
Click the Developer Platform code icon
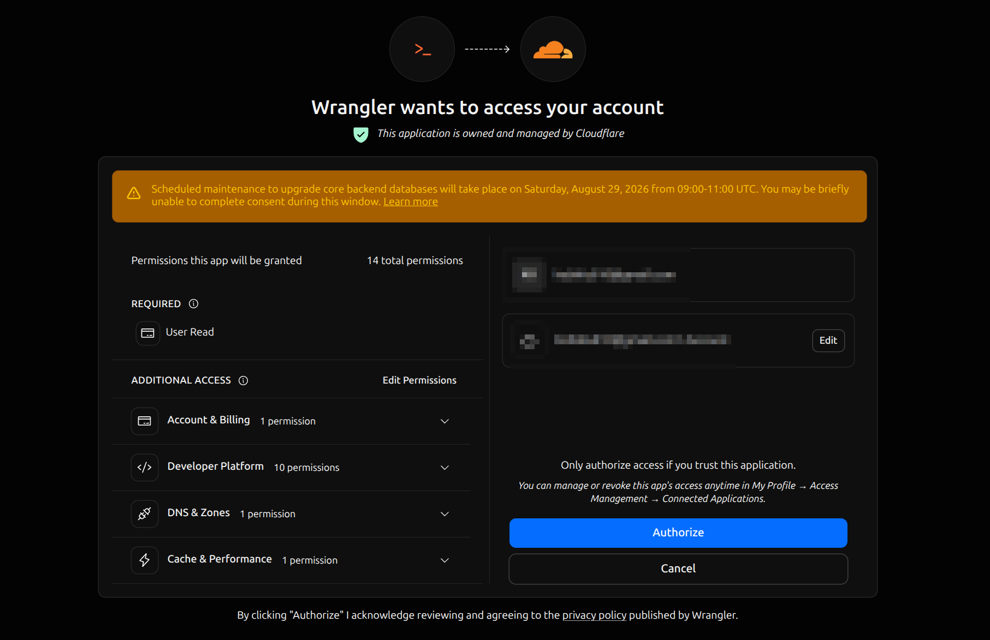point(145,468)
